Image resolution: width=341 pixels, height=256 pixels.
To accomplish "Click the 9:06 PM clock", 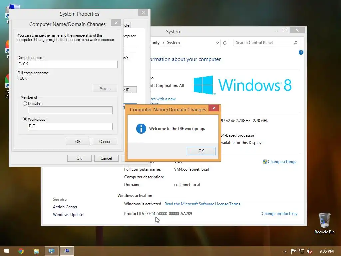I will pyautogui.click(x=326, y=251).
